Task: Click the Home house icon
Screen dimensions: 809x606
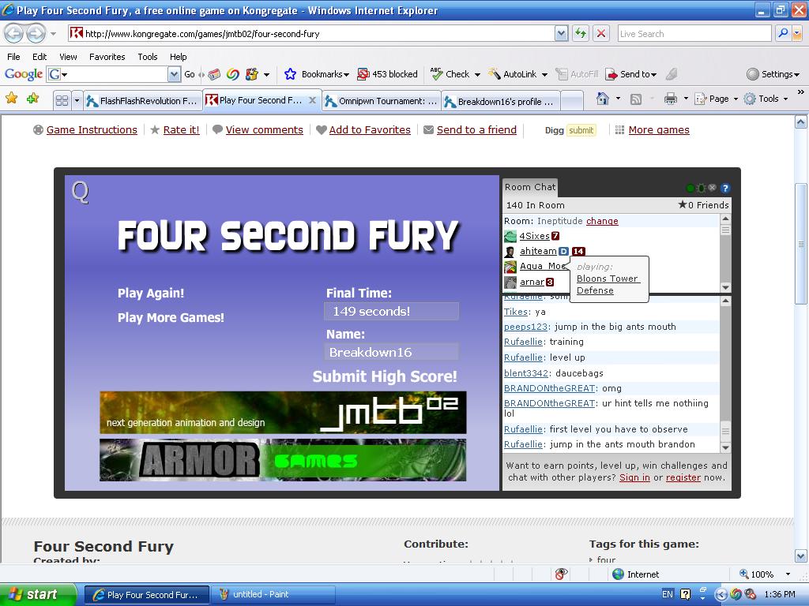Action: pyautogui.click(x=602, y=99)
